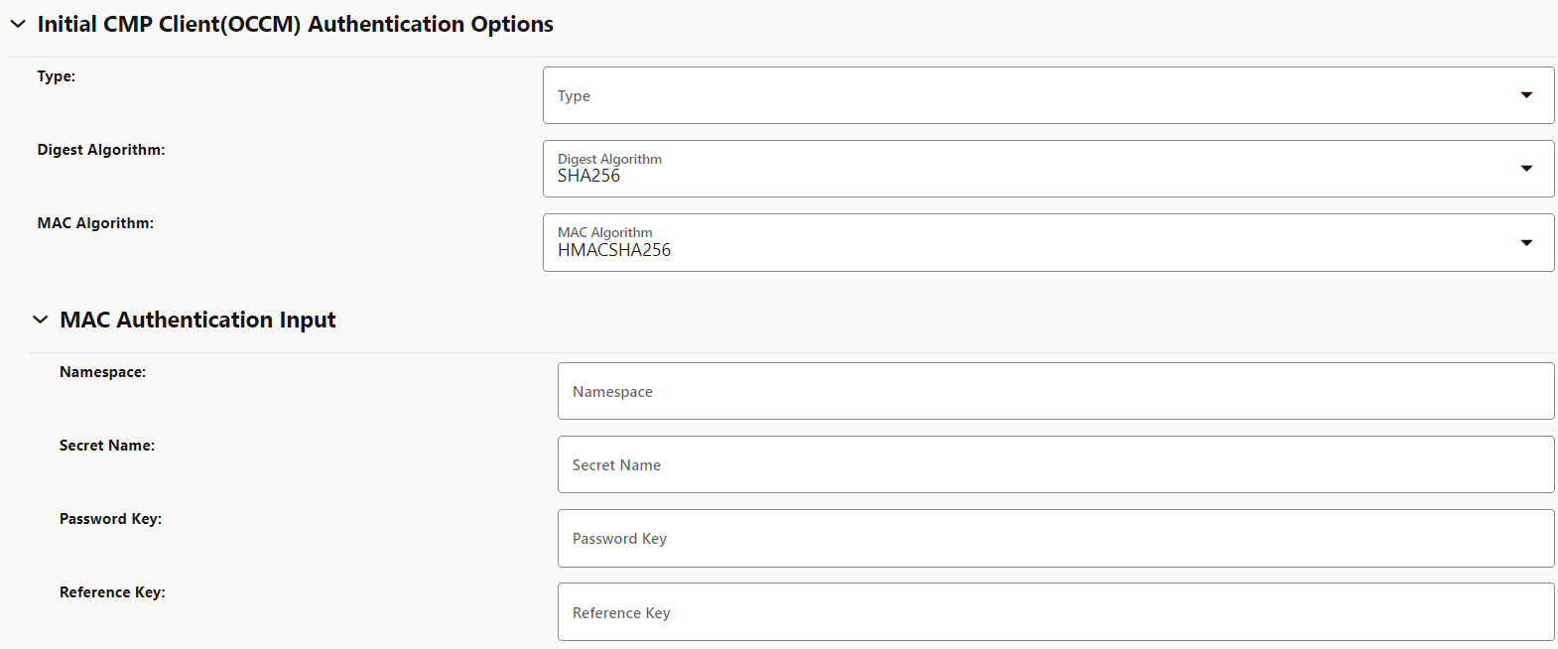The image size is (1558, 649).
Task: Focus the Secret Name text input
Action: [1055, 464]
